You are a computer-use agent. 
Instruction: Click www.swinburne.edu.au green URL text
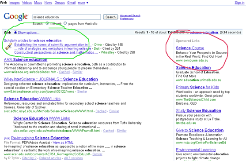pos(192,60)
